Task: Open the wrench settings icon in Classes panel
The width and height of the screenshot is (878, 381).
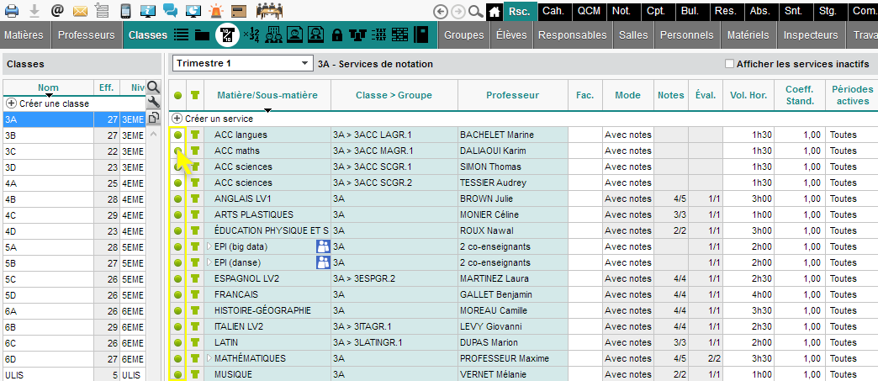Action: click(x=153, y=103)
